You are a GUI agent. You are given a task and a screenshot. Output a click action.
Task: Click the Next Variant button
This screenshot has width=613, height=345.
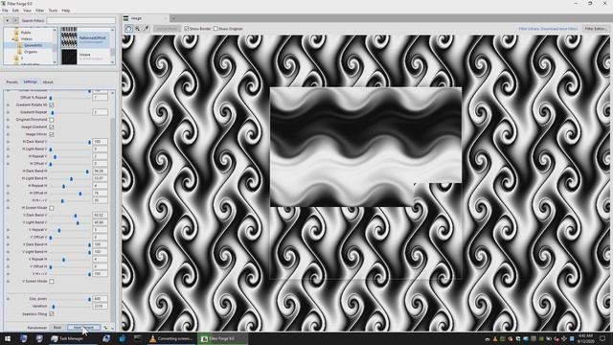(83, 328)
